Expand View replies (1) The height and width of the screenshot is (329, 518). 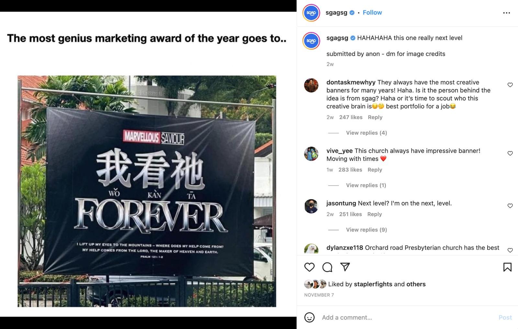point(366,185)
